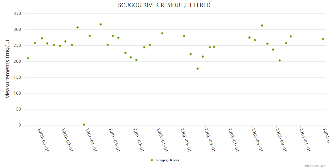Click the Scugog River legend marker icon
This screenshot has height=168, width=329.
[152, 160]
